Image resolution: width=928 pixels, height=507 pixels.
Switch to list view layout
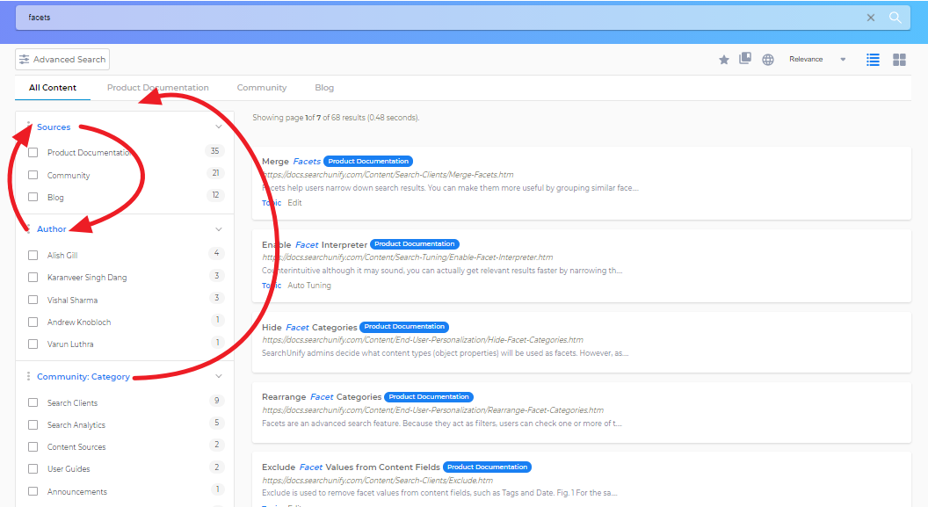[x=873, y=60]
